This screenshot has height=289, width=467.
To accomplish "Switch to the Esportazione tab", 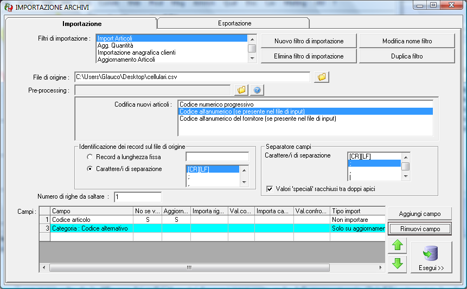I will pos(234,23).
